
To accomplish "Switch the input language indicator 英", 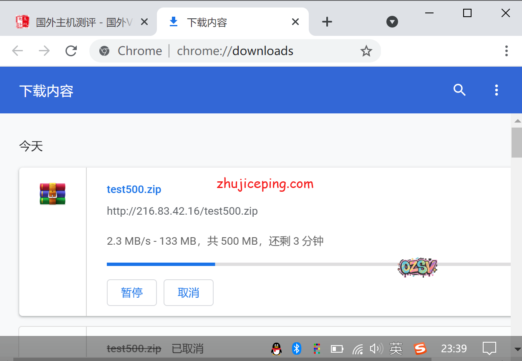I will click(396, 348).
